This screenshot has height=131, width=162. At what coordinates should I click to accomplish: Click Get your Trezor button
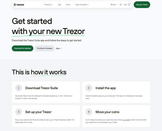[142, 5]
